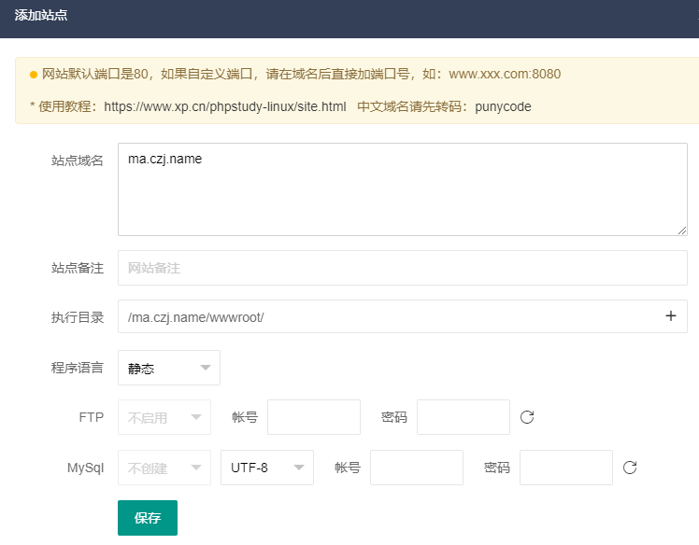Focus the 站点域名 textarea containing ma.czj.name
This screenshot has height=545, width=699.
[403, 189]
